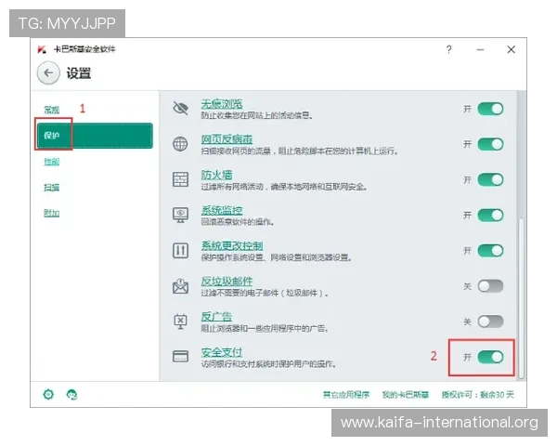Click the 设置 page title text
This screenshot has height=446, width=557.
79,73
